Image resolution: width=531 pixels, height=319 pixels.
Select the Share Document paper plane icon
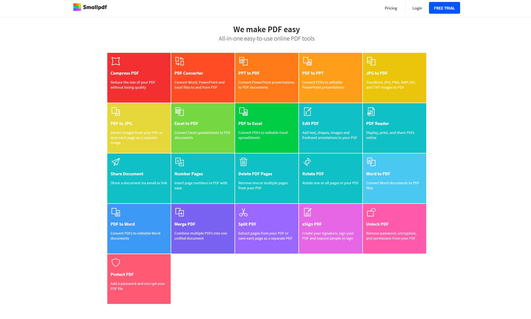[116, 162]
